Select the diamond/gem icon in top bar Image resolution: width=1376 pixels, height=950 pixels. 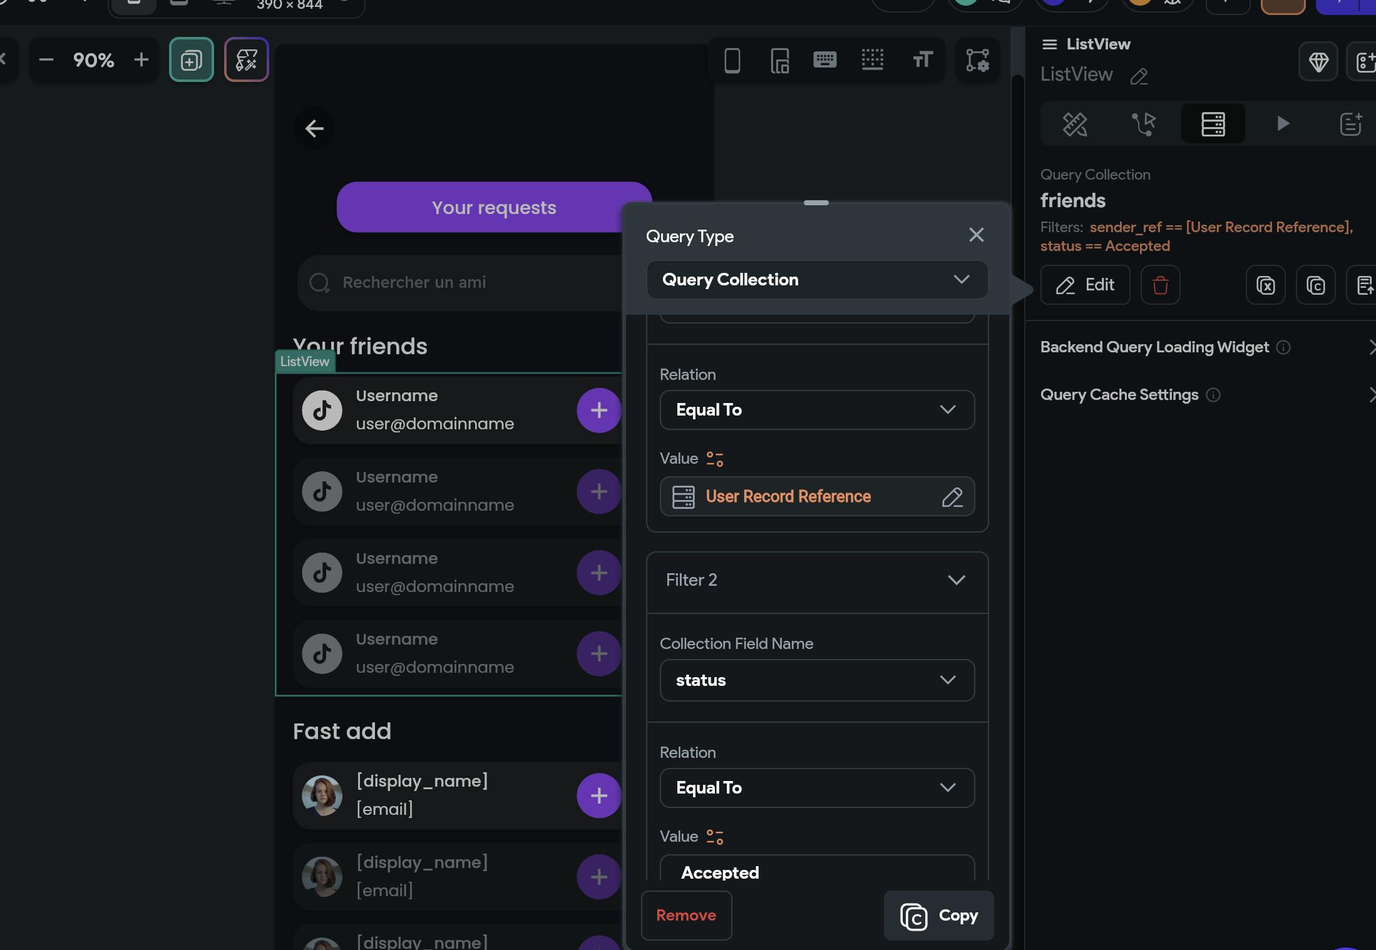pos(1320,61)
